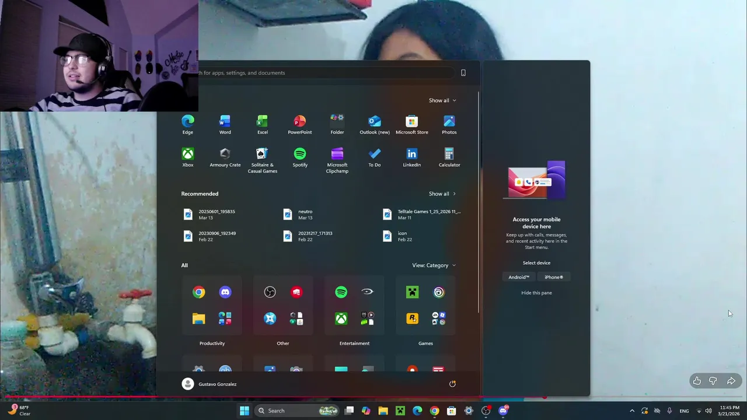Open Outlook (new) pinned app
This screenshot has width=747, height=420.
click(375, 124)
